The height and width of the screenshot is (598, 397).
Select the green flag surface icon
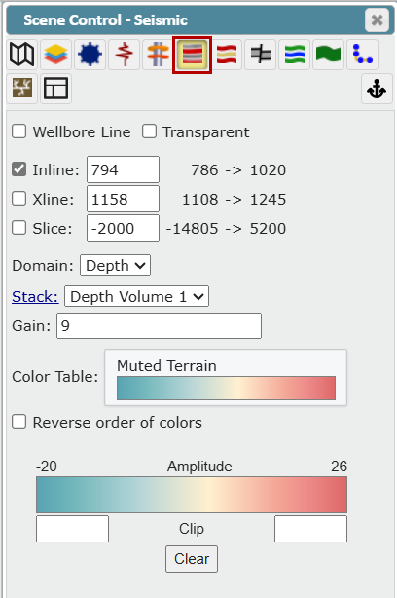329,55
